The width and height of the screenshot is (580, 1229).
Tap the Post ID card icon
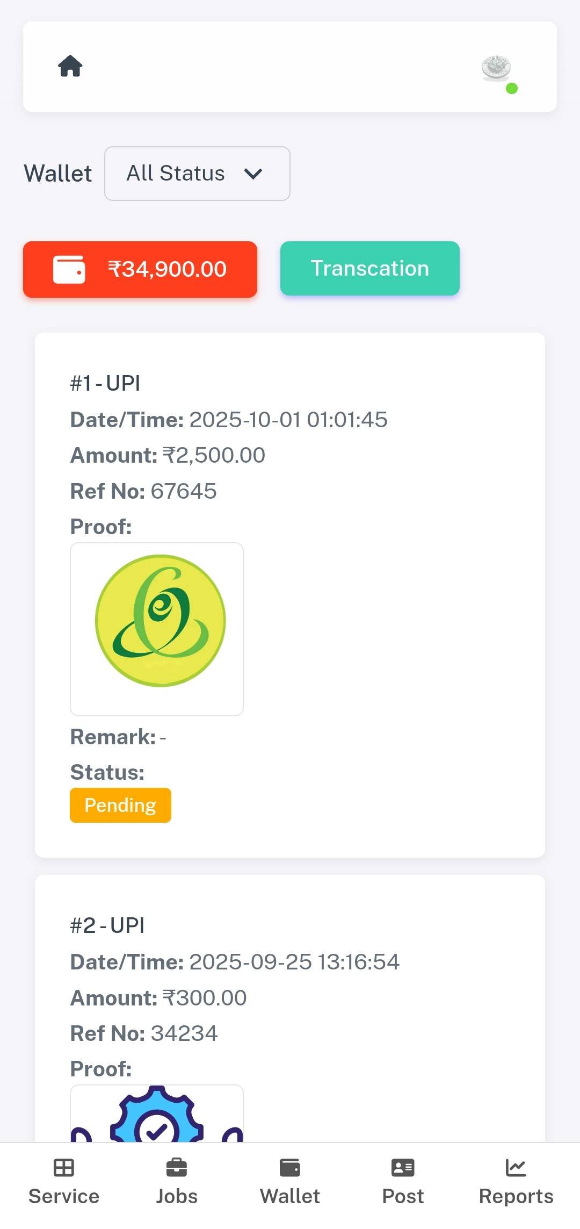403,1168
